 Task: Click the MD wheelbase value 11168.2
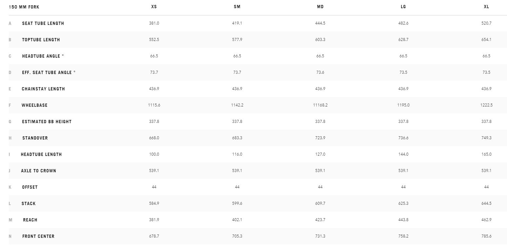[x=320, y=105]
